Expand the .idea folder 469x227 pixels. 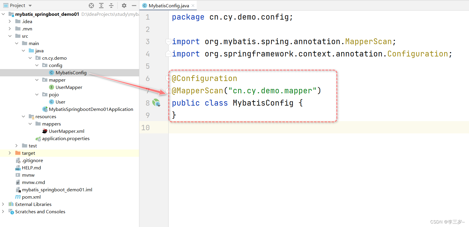(10, 21)
